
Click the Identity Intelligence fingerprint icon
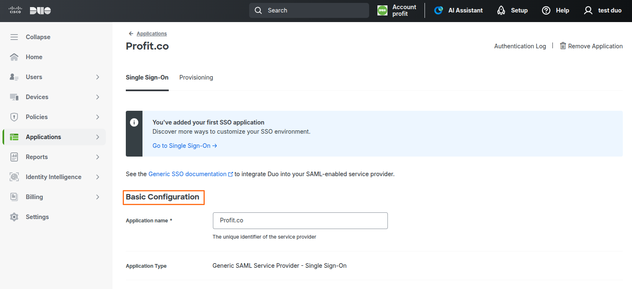click(14, 177)
